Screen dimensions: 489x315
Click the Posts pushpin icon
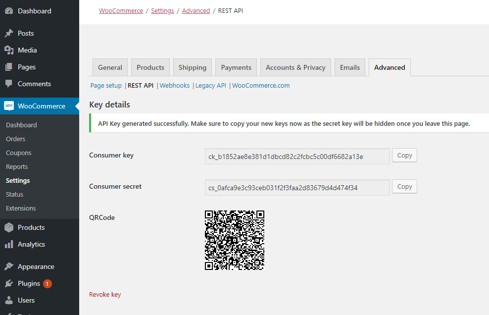pyautogui.click(x=9, y=33)
